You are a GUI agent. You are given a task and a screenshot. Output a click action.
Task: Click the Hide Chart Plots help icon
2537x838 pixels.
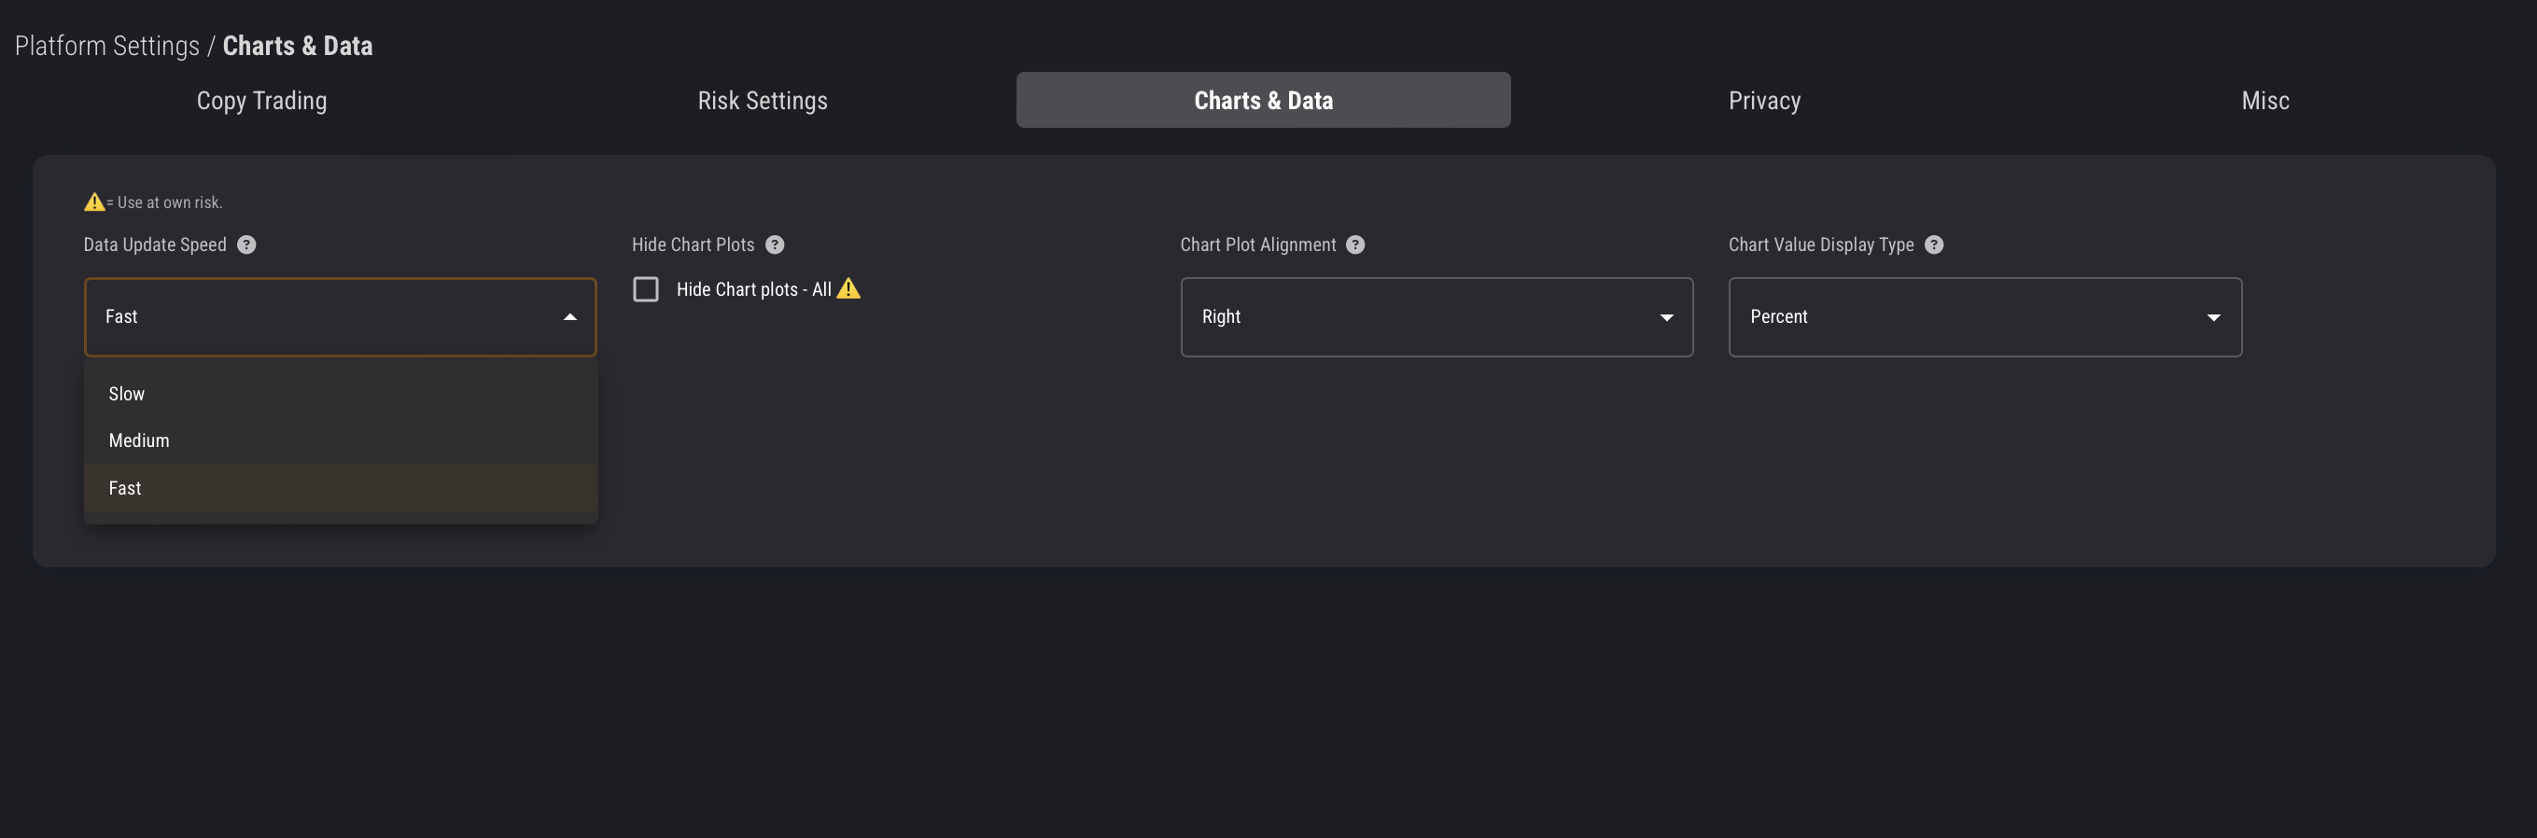[775, 244]
